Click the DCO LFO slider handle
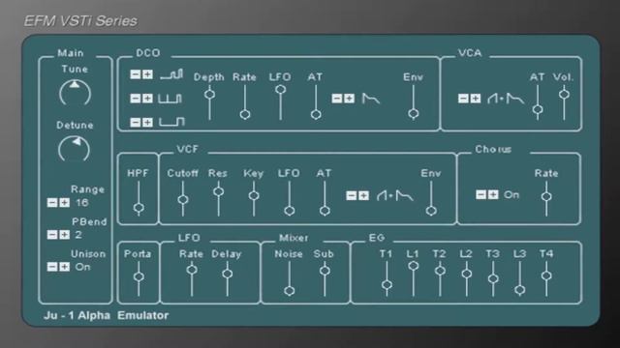This screenshot has height=348, width=620. pyautogui.click(x=280, y=90)
